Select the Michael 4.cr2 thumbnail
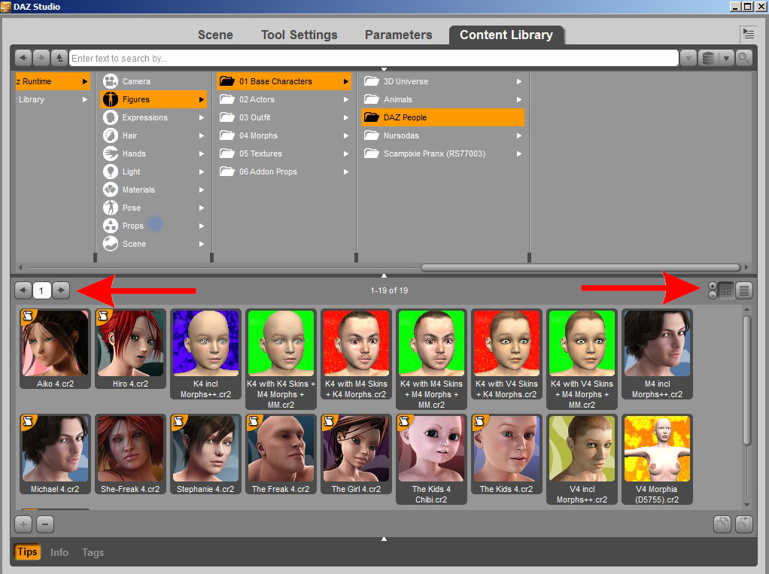 tap(55, 454)
